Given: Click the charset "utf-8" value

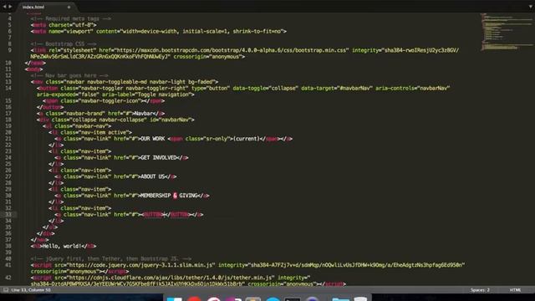Looking at the screenshot, I should [x=82, y=25].
